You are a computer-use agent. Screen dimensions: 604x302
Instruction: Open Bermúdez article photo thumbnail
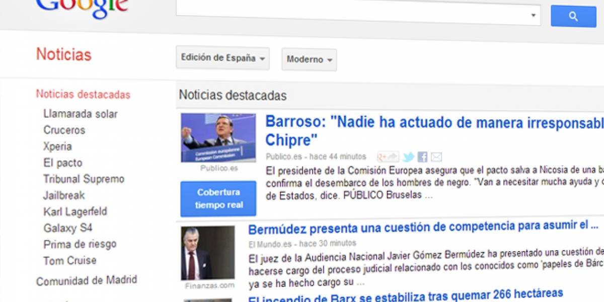(208, 253)
